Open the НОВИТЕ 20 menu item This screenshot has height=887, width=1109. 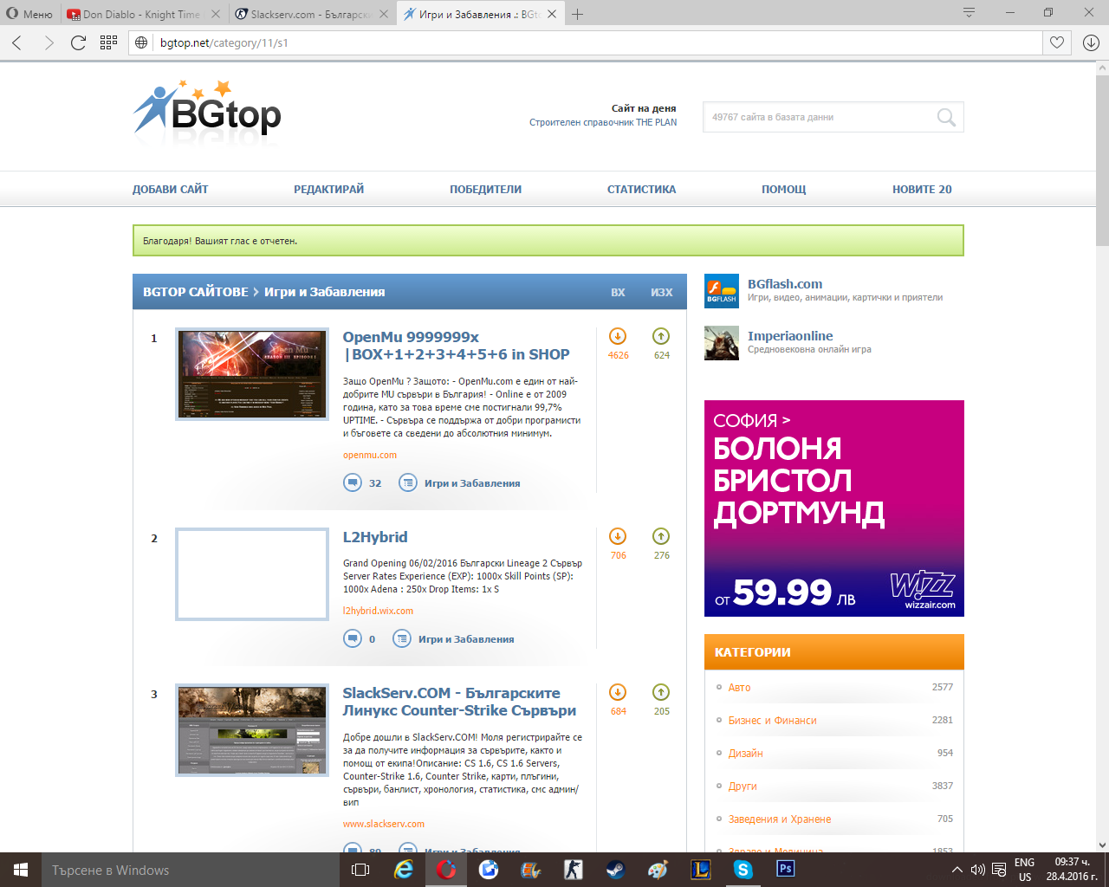pos(922,189)
